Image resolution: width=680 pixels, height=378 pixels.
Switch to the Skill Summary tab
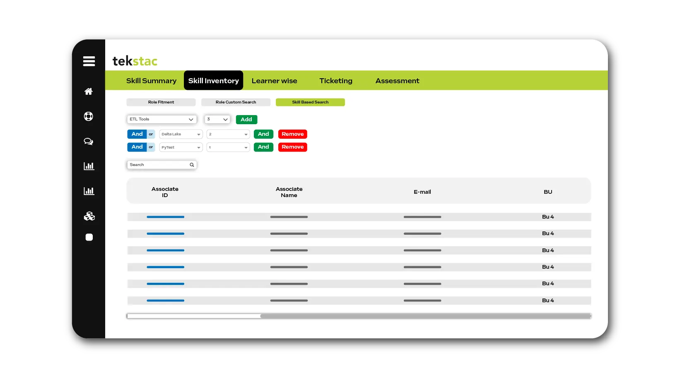pos(151,81)
